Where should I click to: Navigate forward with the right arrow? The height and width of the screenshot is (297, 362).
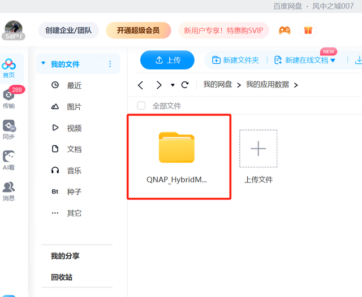coord(159,85)
